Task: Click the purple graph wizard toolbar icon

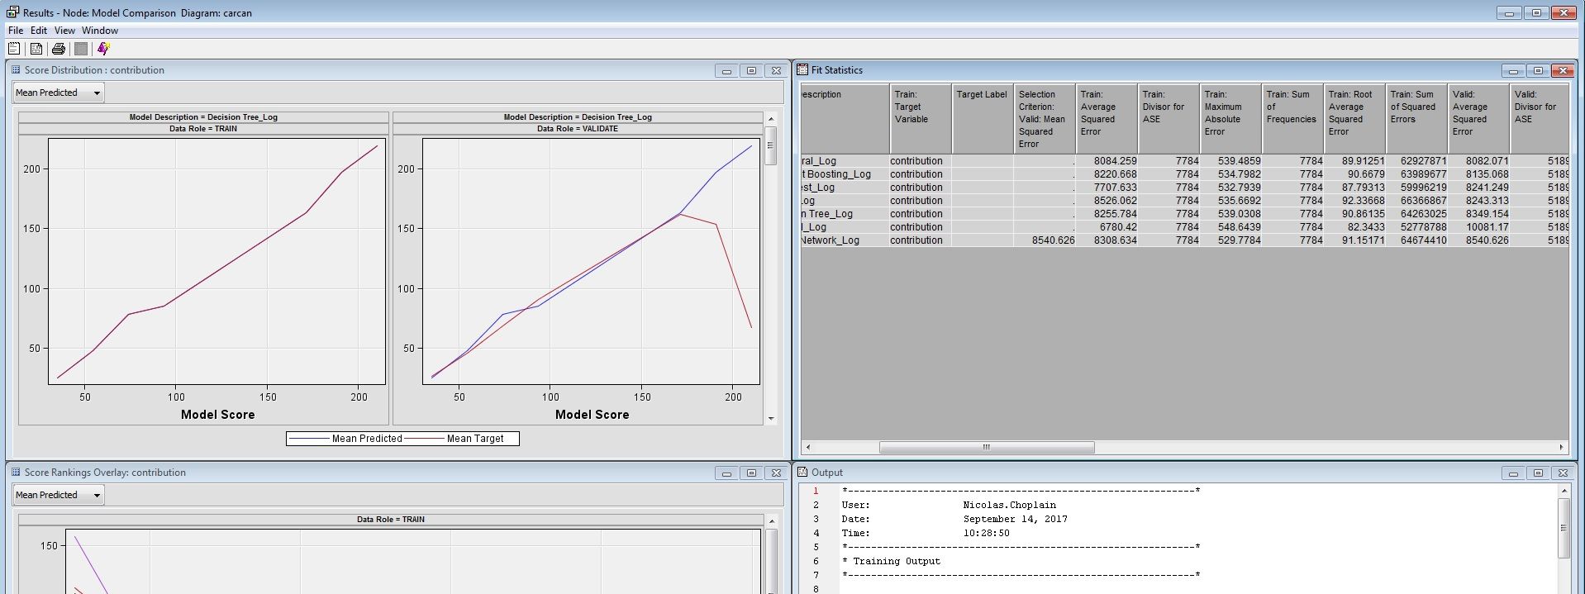Action: 103,49
